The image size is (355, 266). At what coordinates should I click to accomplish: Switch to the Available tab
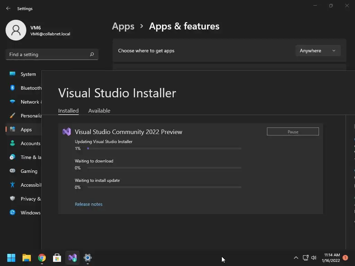pos(99,110)
